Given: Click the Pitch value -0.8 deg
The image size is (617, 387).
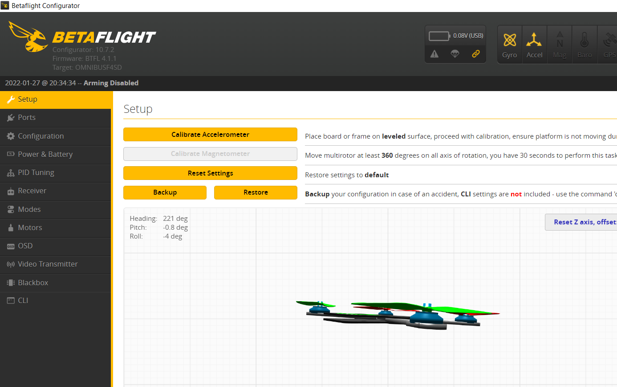Looking at the screenshot, I should (x=175, y=227).
